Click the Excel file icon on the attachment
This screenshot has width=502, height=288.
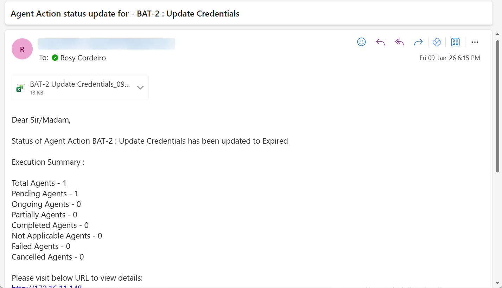coord(21,88)
